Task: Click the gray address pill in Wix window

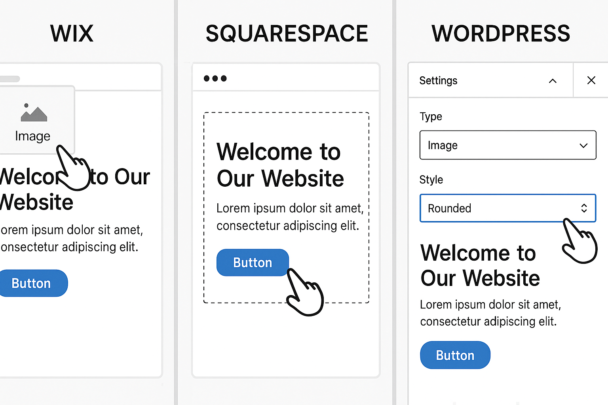Action: click(x=9, y=79)
